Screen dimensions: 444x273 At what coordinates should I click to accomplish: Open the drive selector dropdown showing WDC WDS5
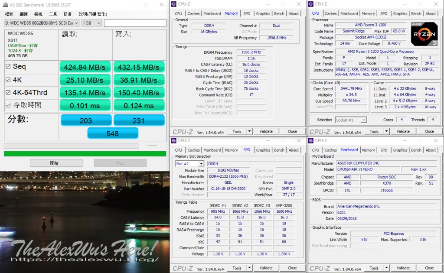(42, 23)
